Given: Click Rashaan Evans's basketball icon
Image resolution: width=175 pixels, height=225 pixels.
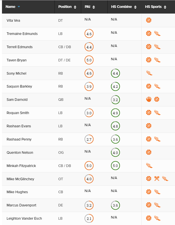Looking at the screenshot, I should pyautogui.click(x=149, y=126).
